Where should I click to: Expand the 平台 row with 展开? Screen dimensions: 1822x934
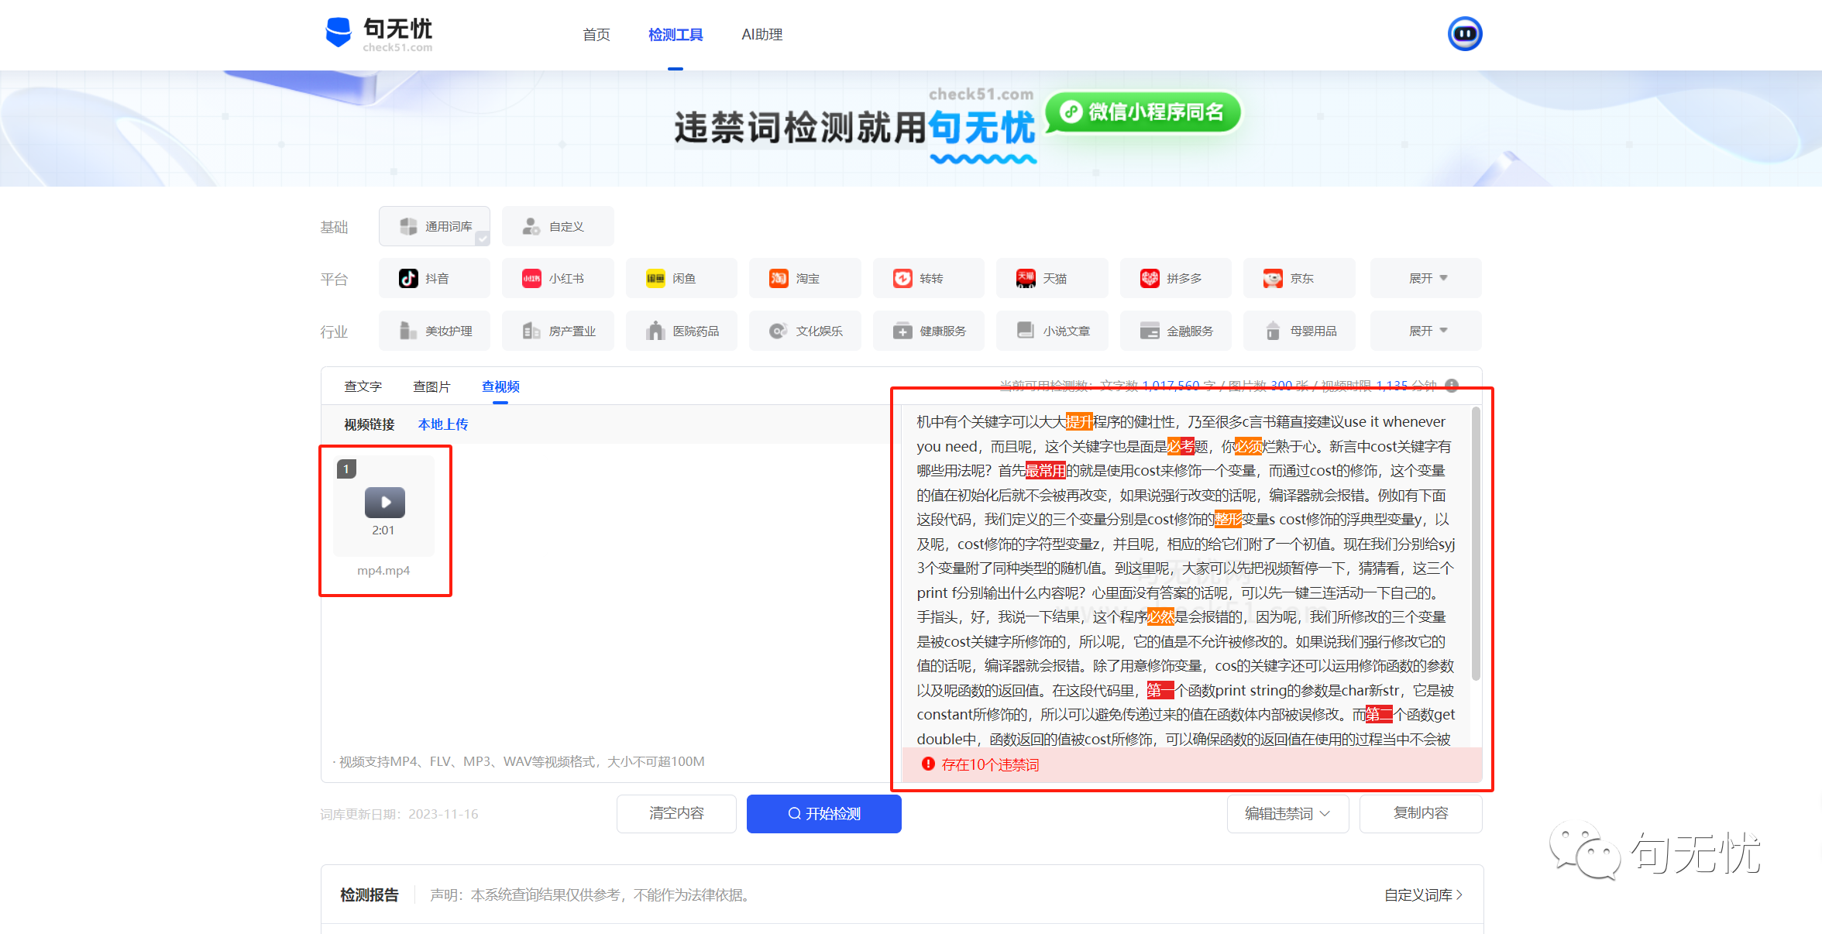pos(1426,278)
